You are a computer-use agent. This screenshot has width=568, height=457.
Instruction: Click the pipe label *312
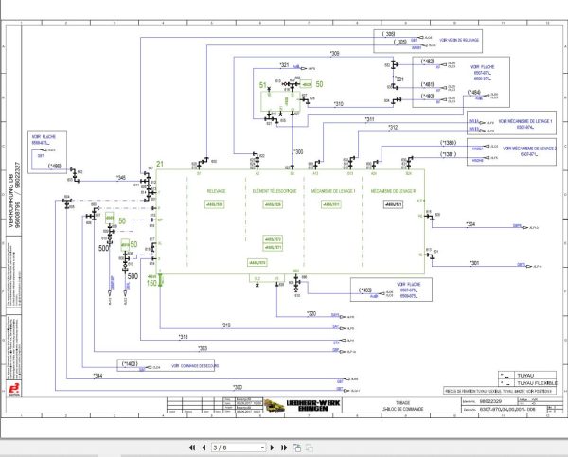[393, 127]
